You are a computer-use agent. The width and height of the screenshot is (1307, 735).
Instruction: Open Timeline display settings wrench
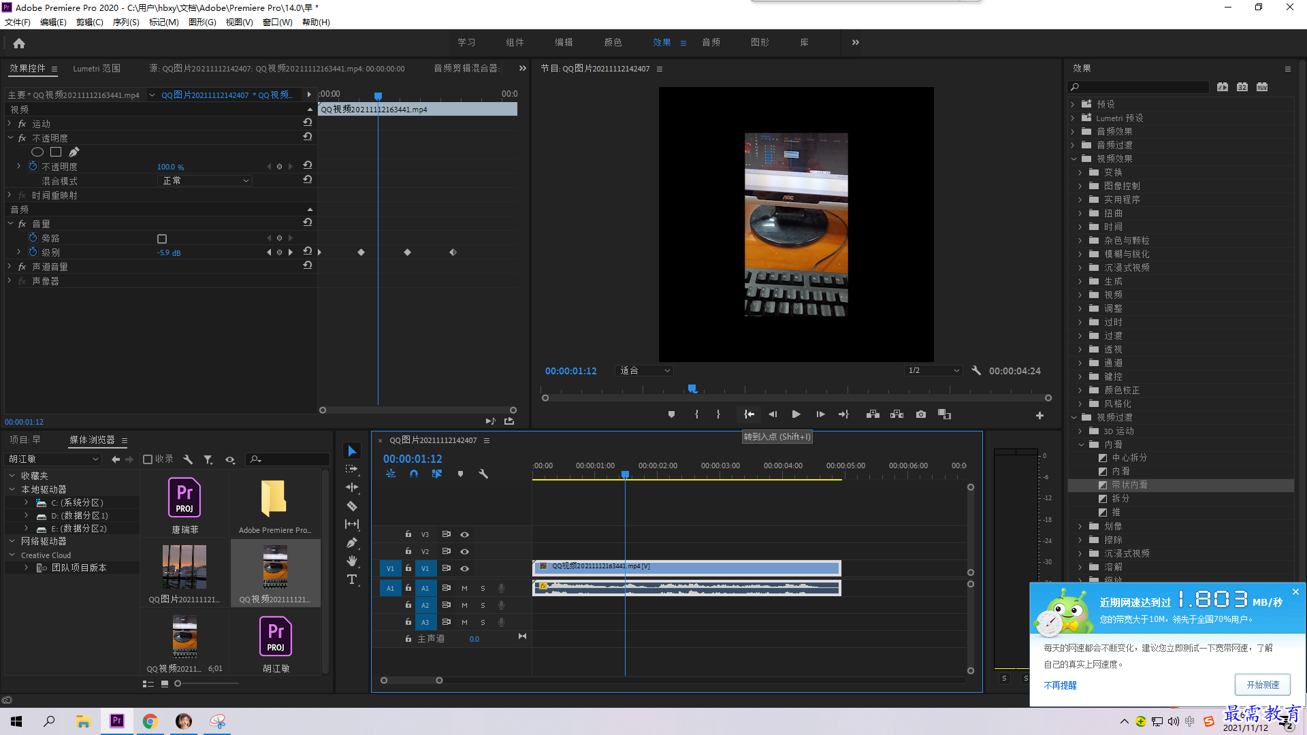483,474
